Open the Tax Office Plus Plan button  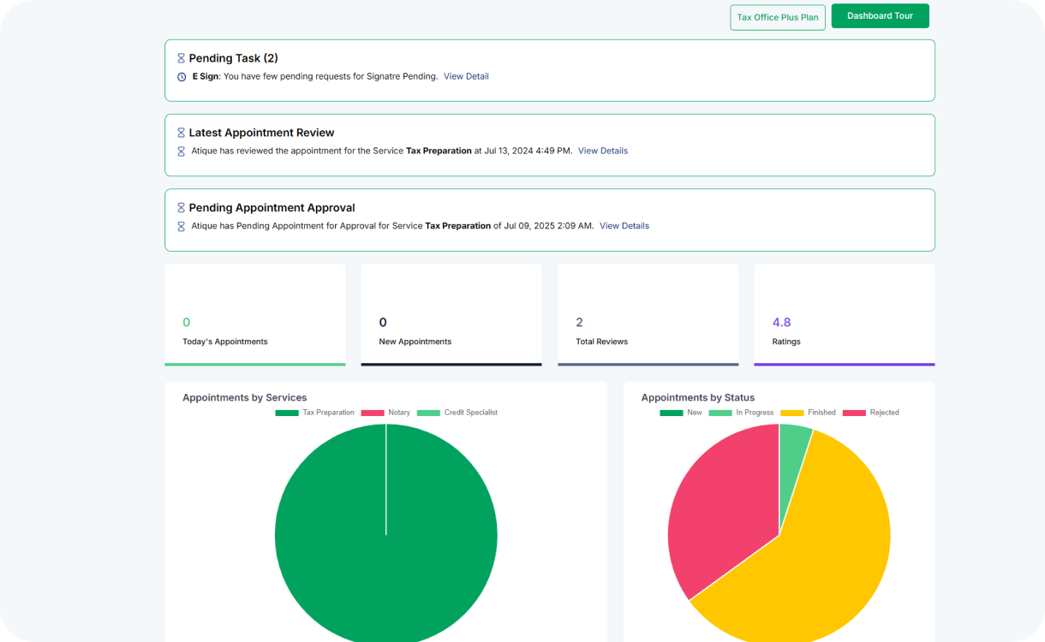point(778,17)
